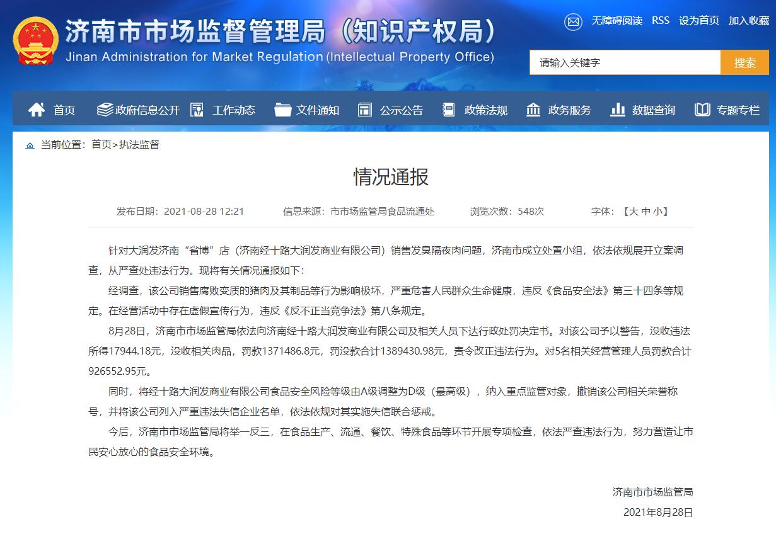This screenshot has height=546, width=776.
Task: Click 执法监督 in the breadcrumb
Action: [139, 145]
